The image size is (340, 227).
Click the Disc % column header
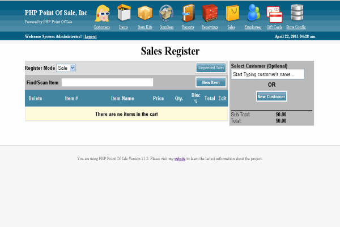pos(196,98)
